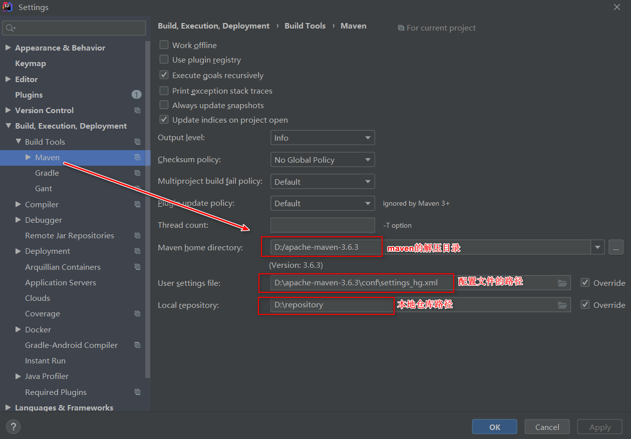Check Always update snapshots

(164, 105)
